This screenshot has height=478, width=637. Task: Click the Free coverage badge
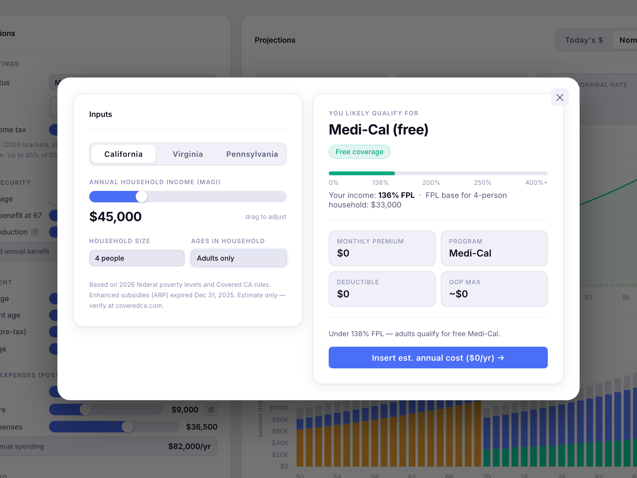(x=359, y=152)
